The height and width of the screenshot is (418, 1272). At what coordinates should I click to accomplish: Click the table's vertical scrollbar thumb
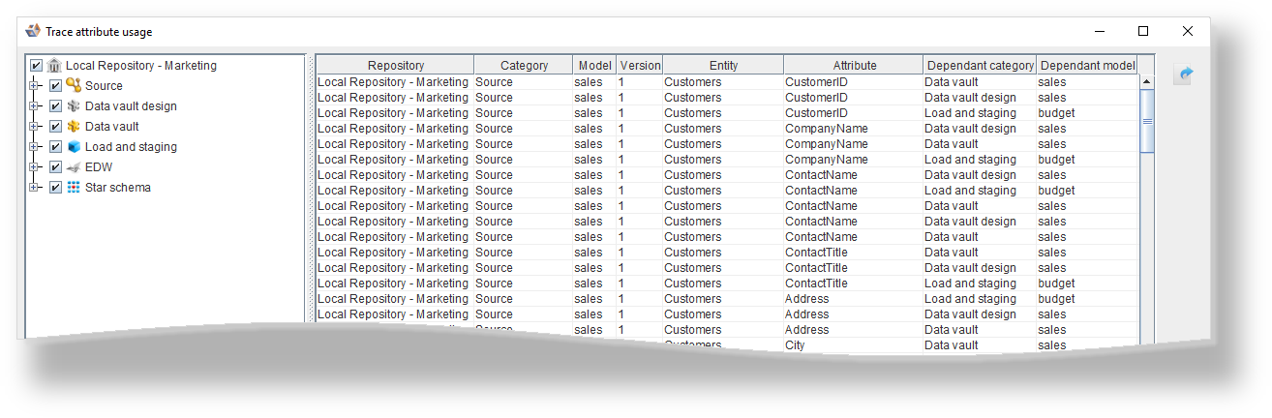(x=1147, y=121)
